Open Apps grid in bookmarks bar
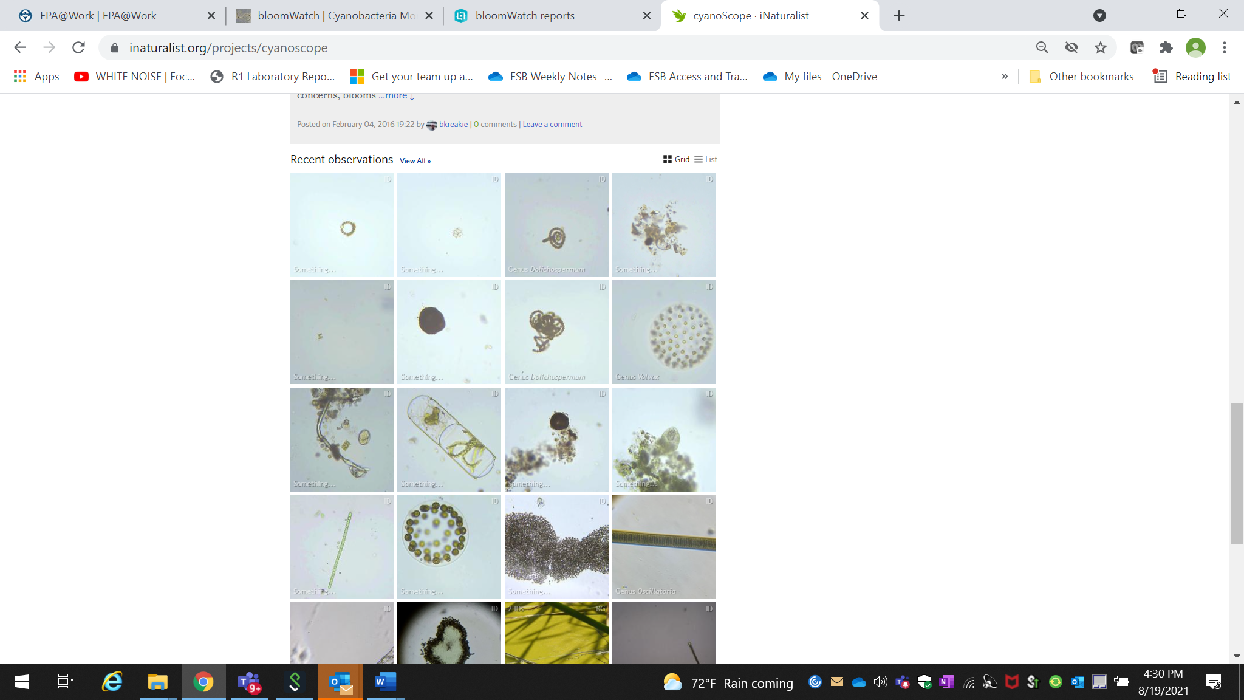Viewport: 1244px width, 700px height. pos(36,77)
